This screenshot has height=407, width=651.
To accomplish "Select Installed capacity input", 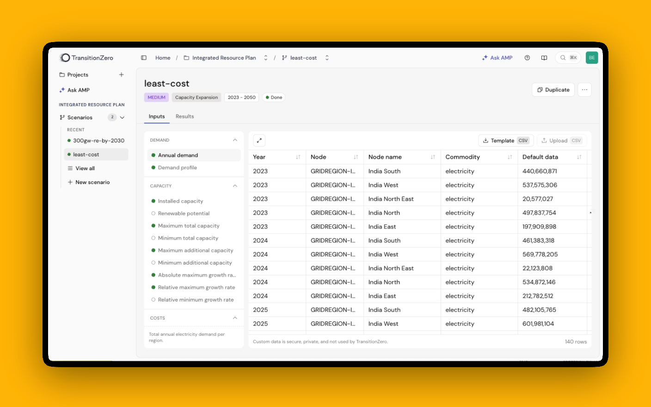I will [x=194, y=201].
